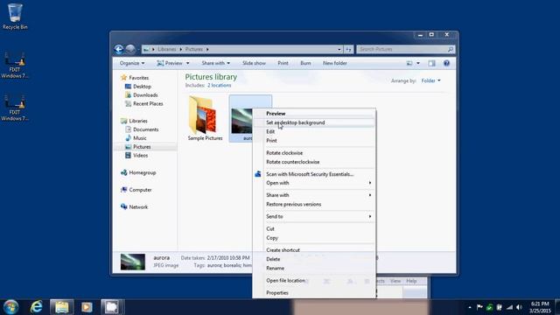
Task: Click the network signal tray icon
Action: [509, 307]
